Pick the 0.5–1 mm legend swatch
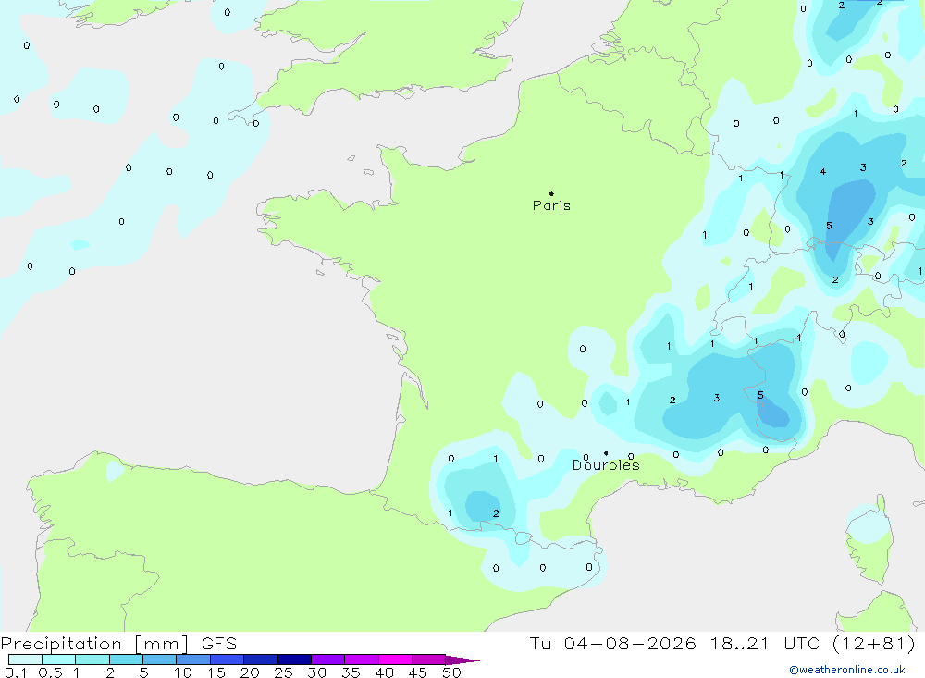Image resolution: width=925 pixels, height=678 pixels. click(59, 660)
